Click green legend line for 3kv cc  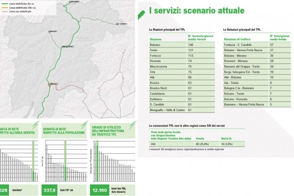coord(5,4)
